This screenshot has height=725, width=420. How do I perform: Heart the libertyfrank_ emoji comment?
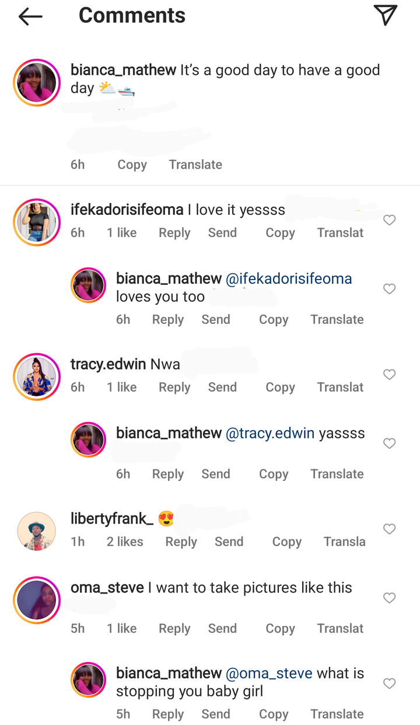(389, 529)
